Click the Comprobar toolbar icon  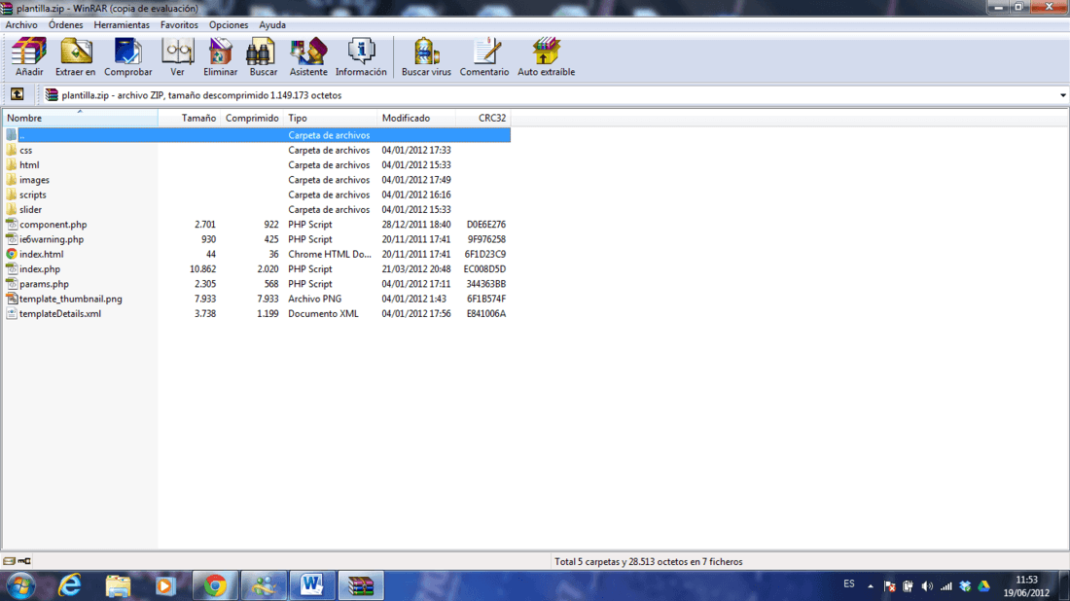pos(127,57)
